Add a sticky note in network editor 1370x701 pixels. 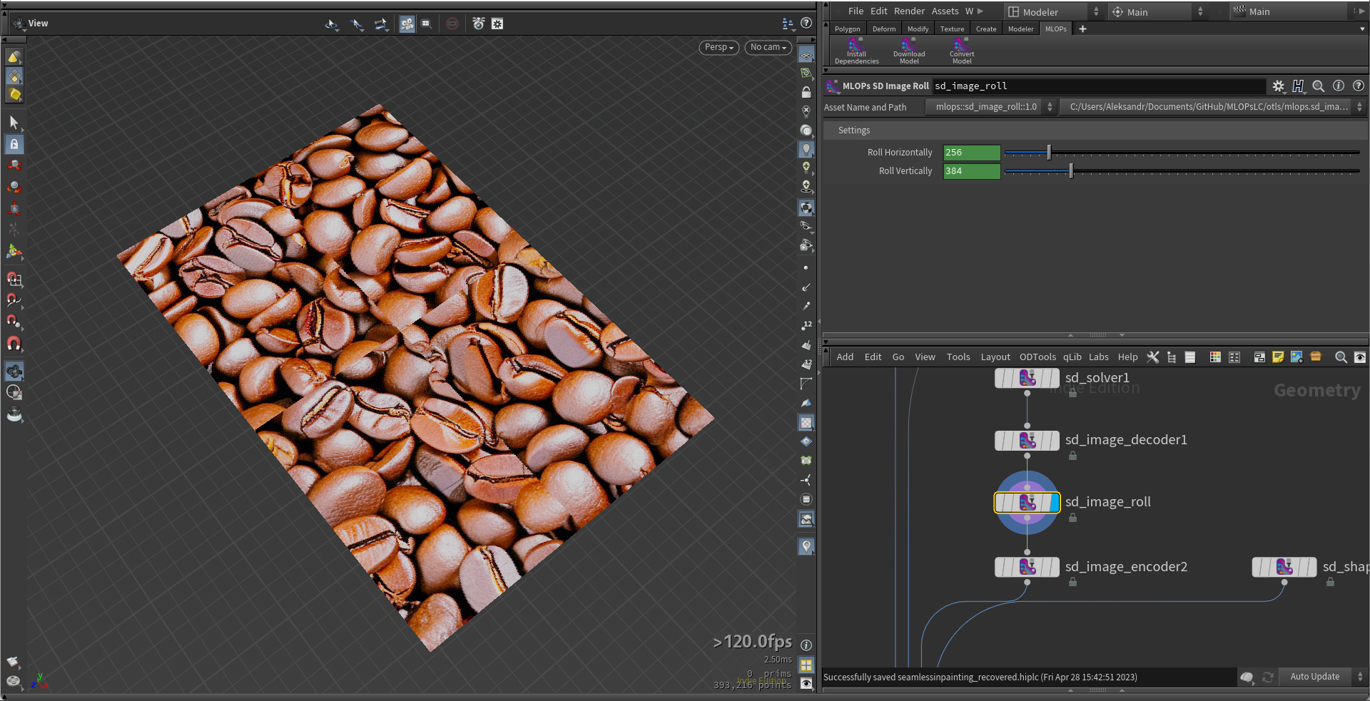pyautogui.click(x=1277, y=357)
